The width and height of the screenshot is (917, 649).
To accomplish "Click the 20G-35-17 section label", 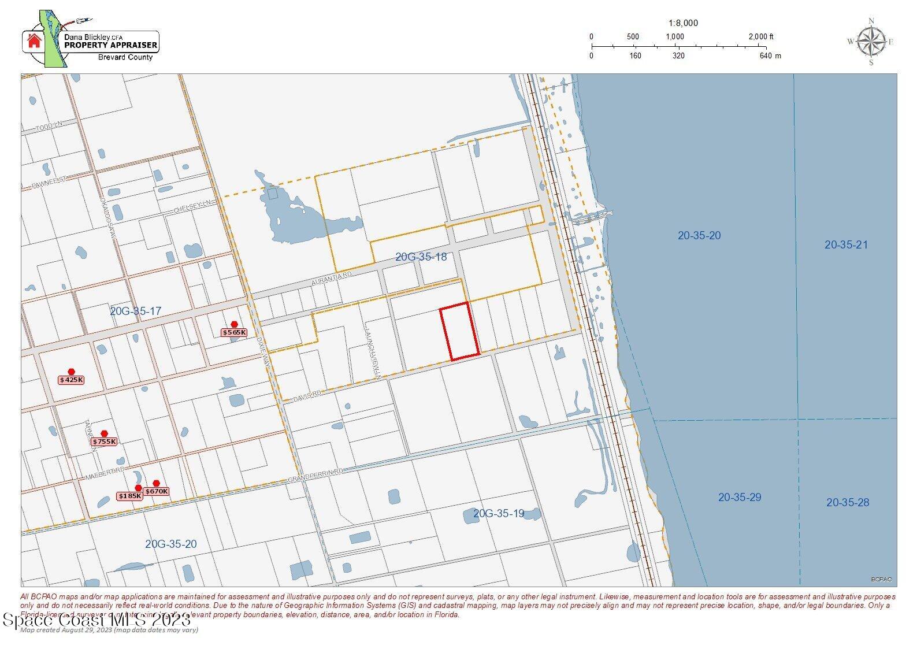I will [x=135, y=311].
